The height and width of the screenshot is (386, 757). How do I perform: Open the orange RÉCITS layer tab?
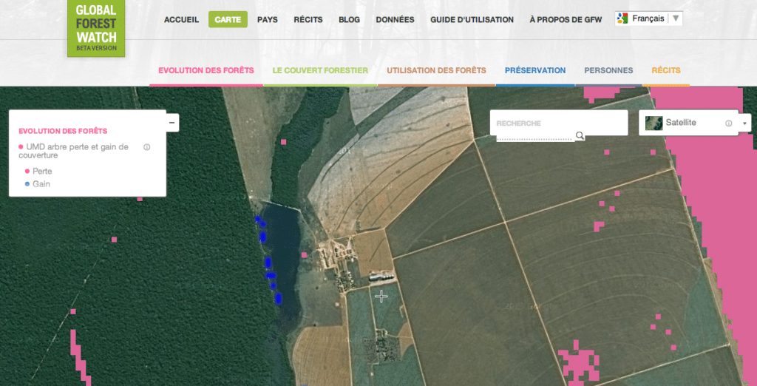pyautogui.click(x=666, y=70)
